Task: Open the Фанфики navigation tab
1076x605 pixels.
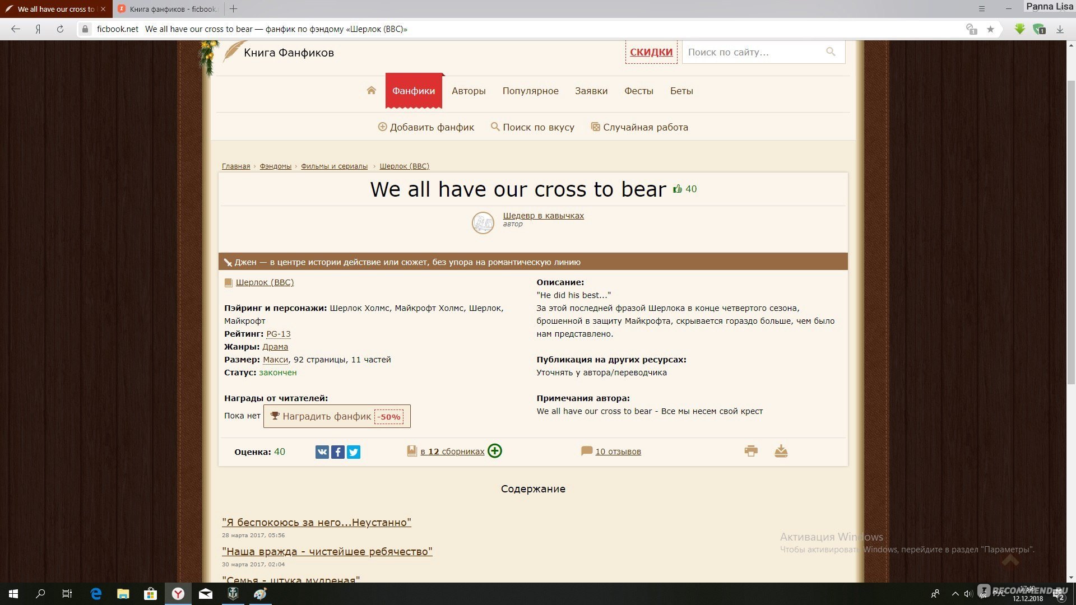Action: pos(413,90)
